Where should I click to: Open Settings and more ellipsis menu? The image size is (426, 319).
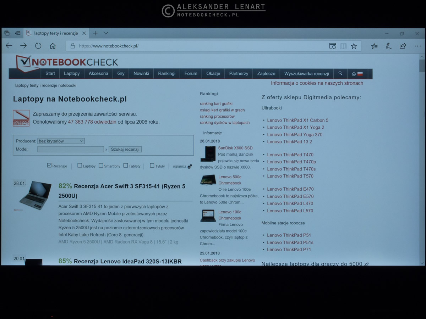pyautogui.click(x=417, y=46)
